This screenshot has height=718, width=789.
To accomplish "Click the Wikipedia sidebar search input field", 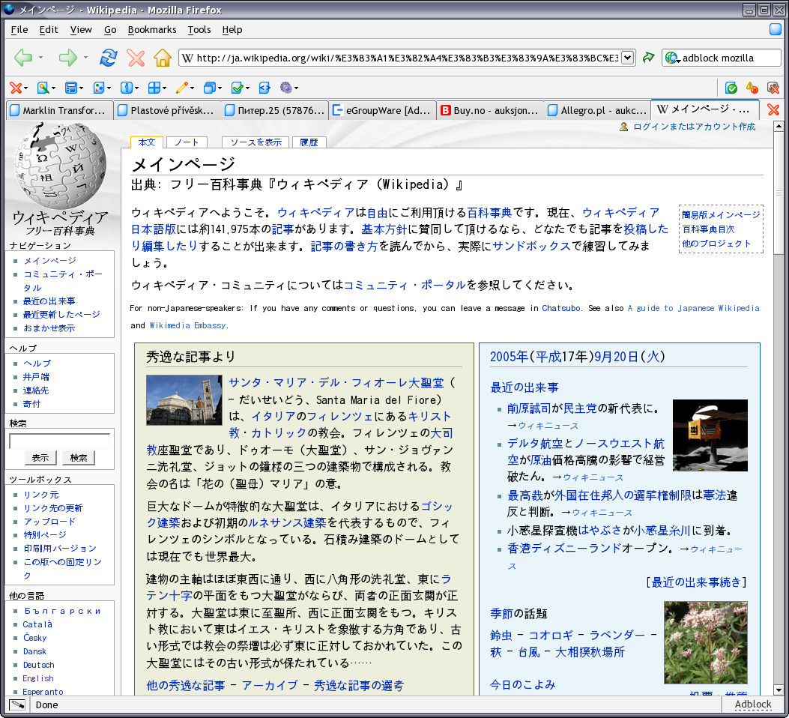I will 59,441.
